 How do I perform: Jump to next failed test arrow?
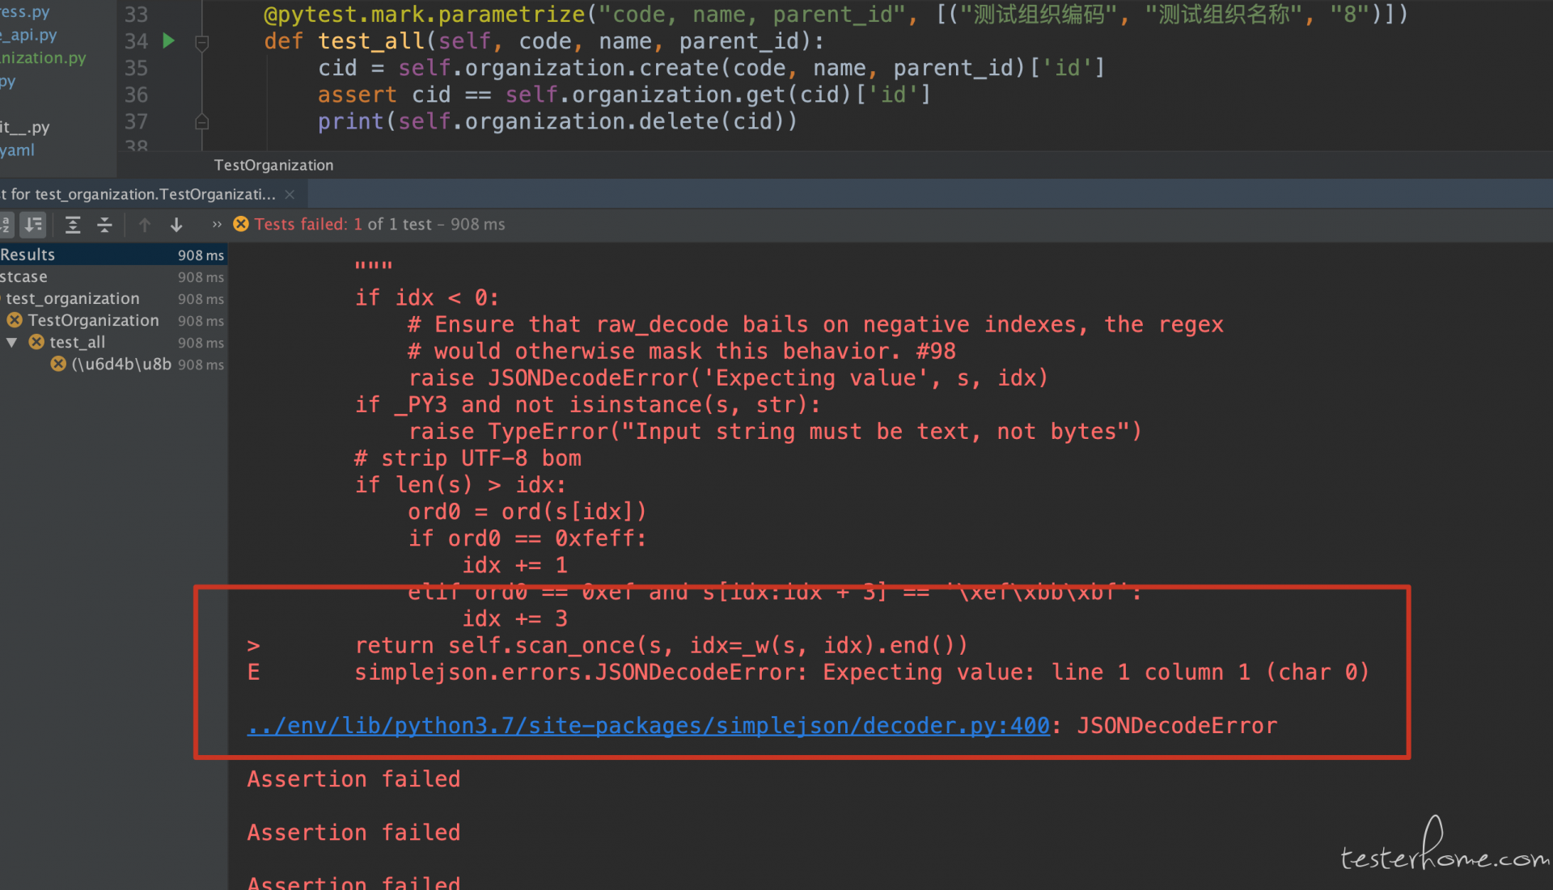tap(176, 225)
